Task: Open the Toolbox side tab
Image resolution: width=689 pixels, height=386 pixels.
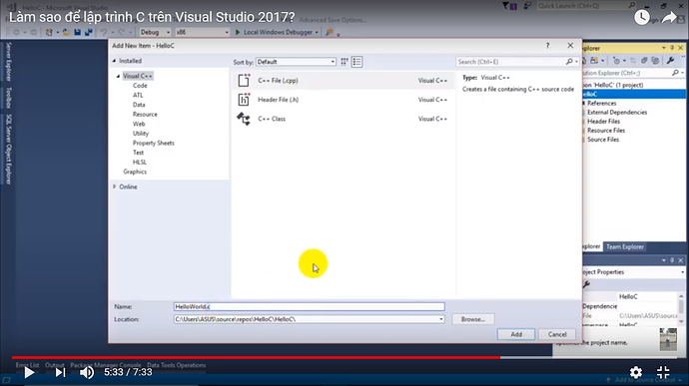Action: pos(8,98)
